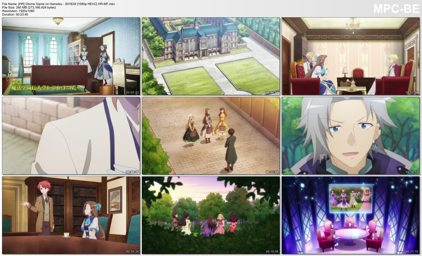Click the 00:21:18 timestamp label
Screen dimensions: 422x256
pos(412,251)
